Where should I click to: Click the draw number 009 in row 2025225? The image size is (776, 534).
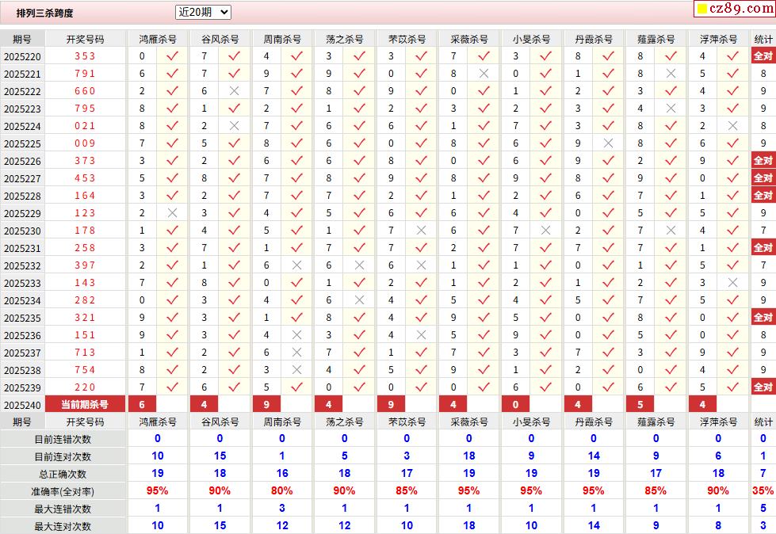(85, 143)
